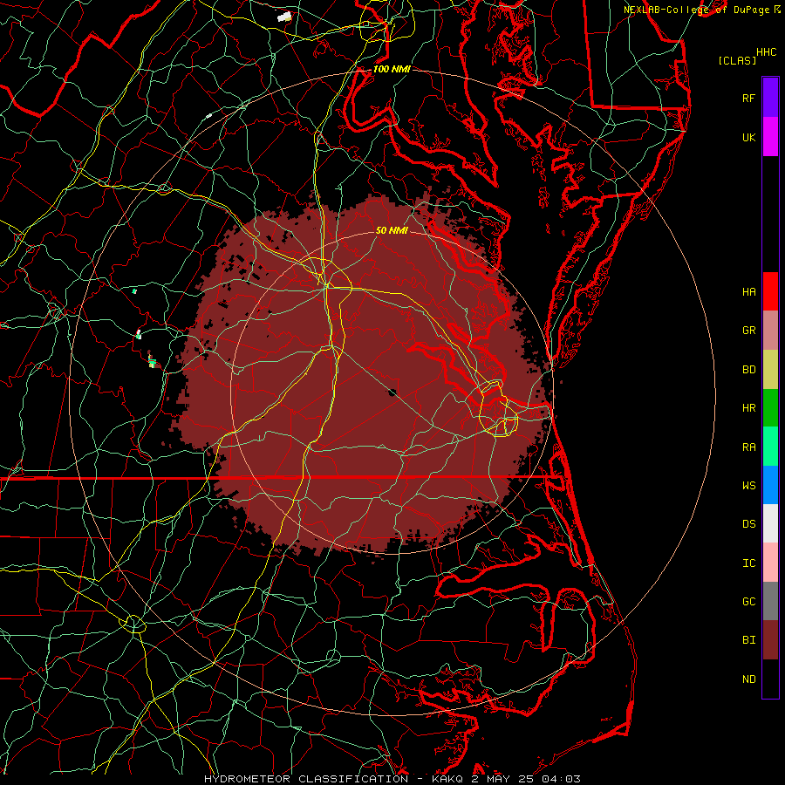
Task: Click the 100 NMI range ring label
Action: pos(392,69)
